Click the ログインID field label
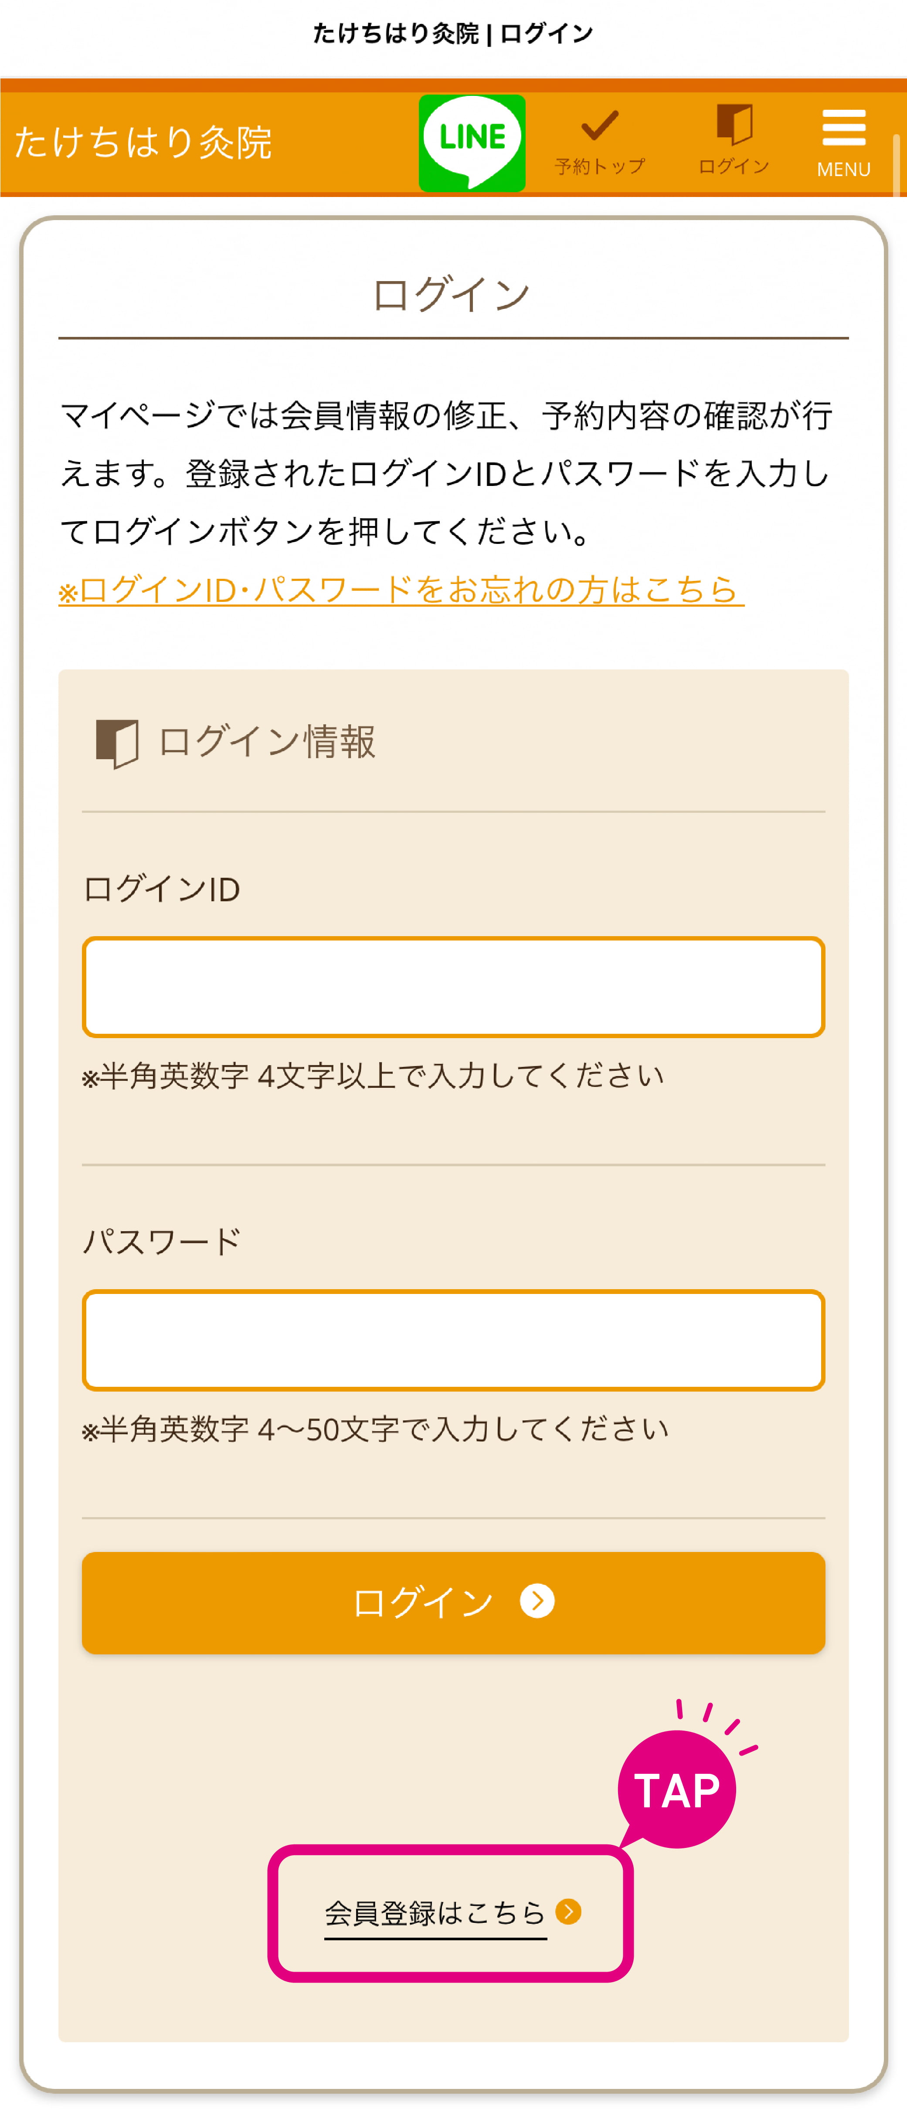 pos(162,889)
